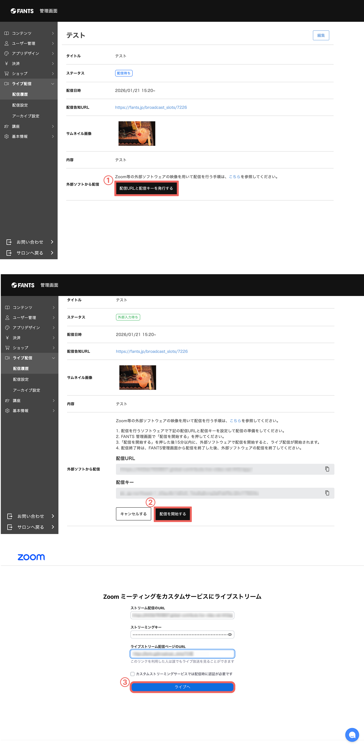
Task: Click the blue ライブへ button
Action: (x=183, y=687)
